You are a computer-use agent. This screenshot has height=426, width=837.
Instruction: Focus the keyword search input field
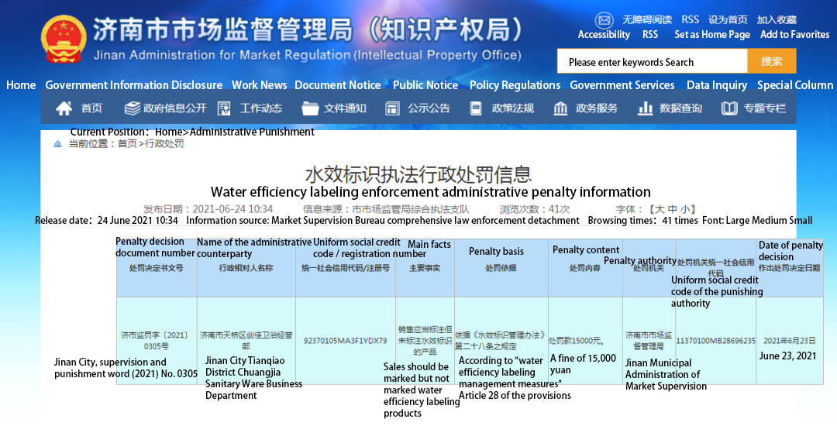coord(653,60)
